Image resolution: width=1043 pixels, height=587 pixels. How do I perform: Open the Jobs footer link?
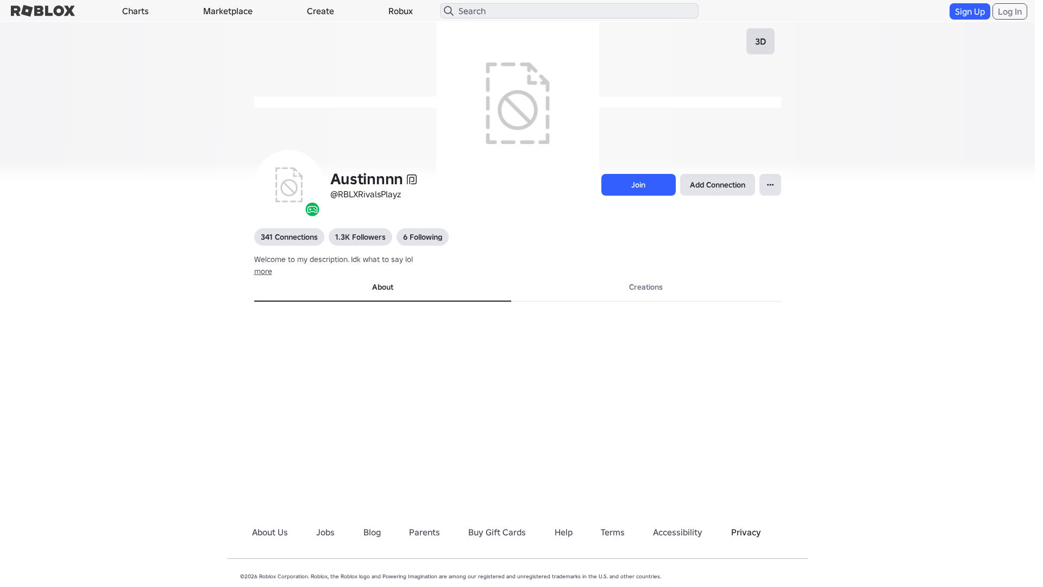pyautogui.click(x=325, y=533)
